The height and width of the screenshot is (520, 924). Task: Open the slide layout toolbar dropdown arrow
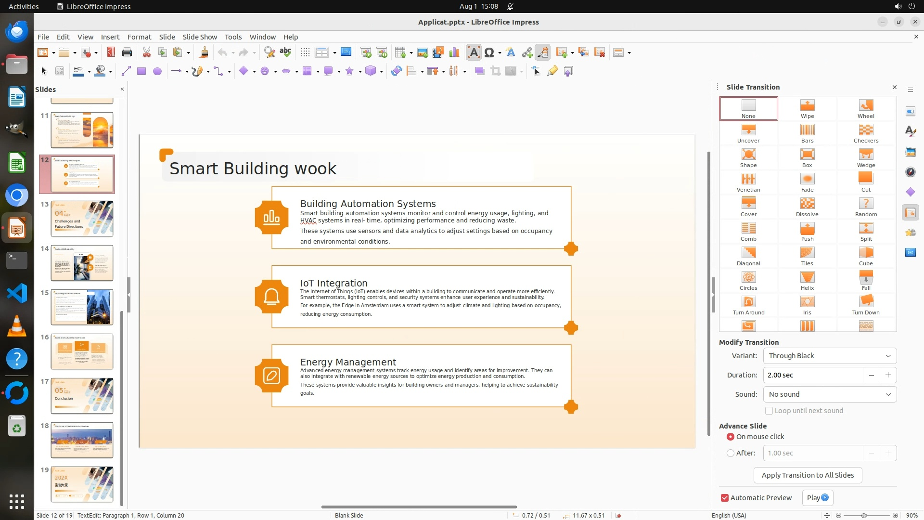coord(629,53)
